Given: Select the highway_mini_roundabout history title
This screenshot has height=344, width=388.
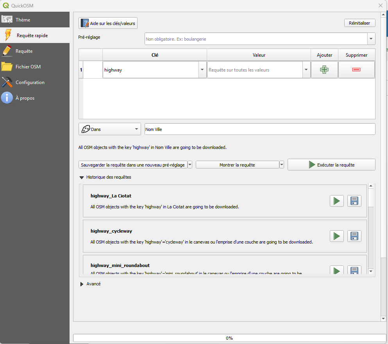Looking at the screenshot, I should point(120,265).
